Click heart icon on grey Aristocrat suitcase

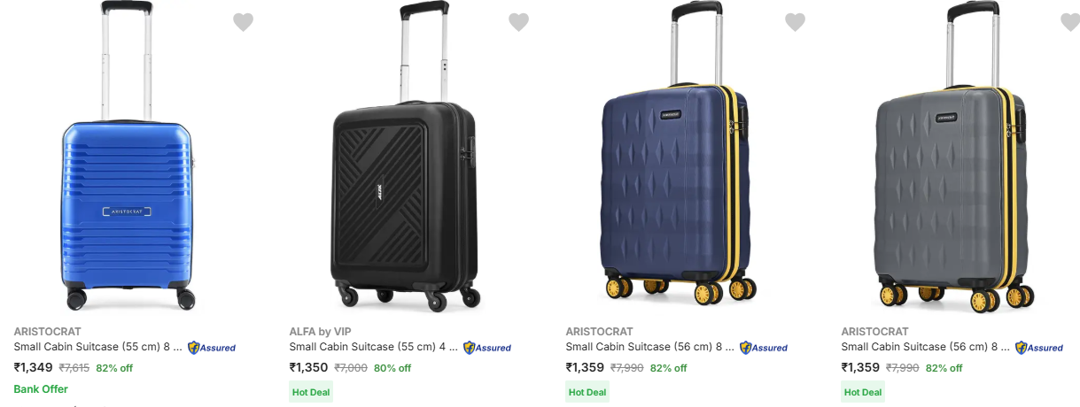point(1070,22)
